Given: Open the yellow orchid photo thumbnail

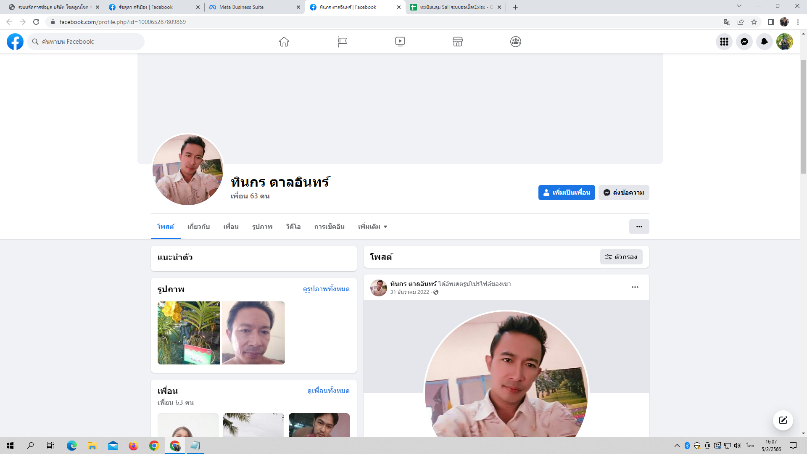Looking at the screenshot, I should [x=189, y=333].
